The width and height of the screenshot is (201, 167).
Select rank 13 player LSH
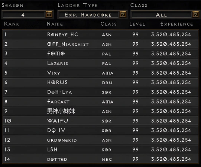101,150
